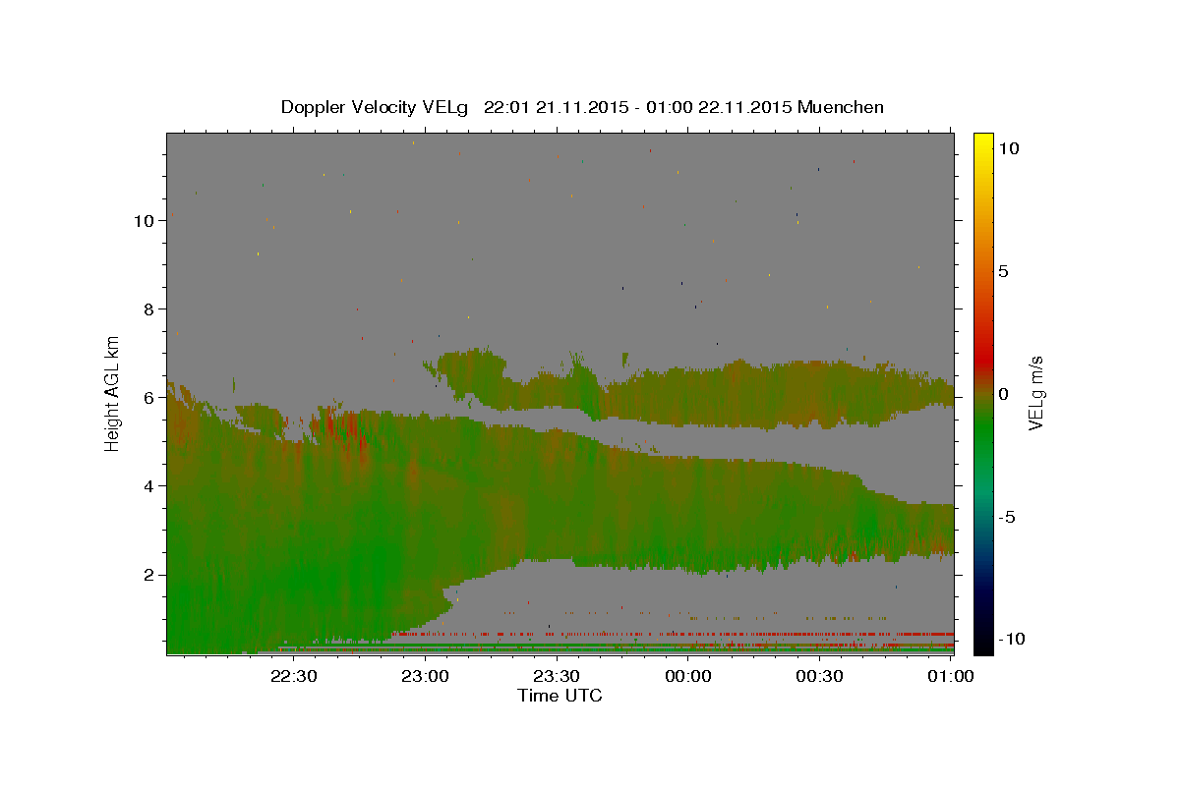Click the yellow top of the colorbar
This screenshot has height=786, width=1180.
click(983, 142)
